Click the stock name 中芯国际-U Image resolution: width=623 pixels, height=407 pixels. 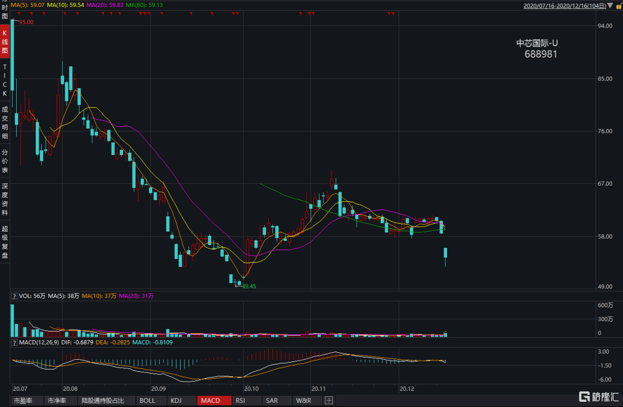pos(537,43)
